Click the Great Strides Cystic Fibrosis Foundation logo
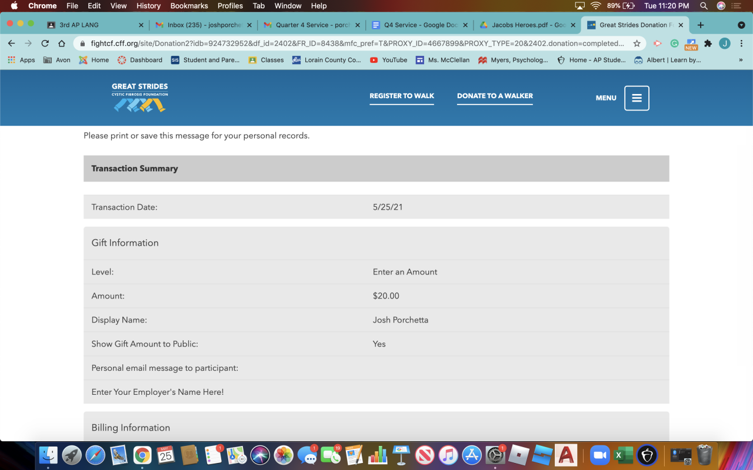The width and height of the screenshot is (753, 470). coord(140,98)
